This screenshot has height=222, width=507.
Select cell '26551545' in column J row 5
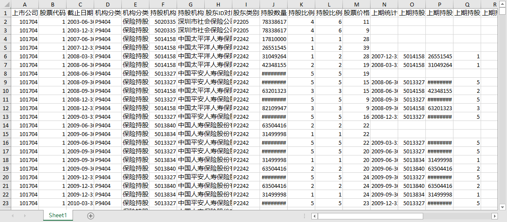tap(273, 48)
